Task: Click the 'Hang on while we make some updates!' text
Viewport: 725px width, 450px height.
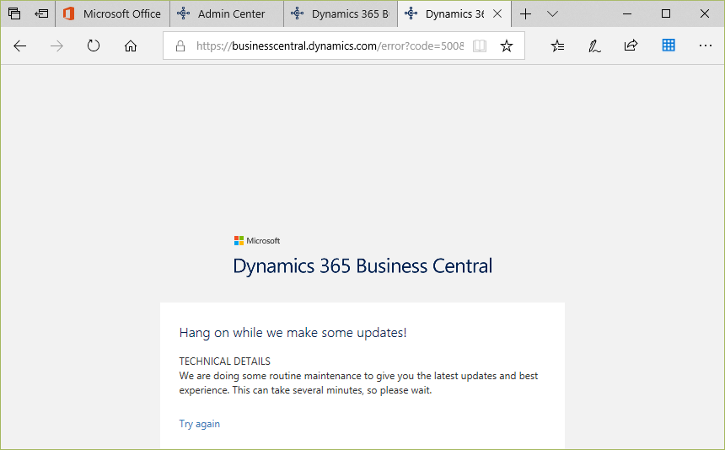Action: pos(293,333)
